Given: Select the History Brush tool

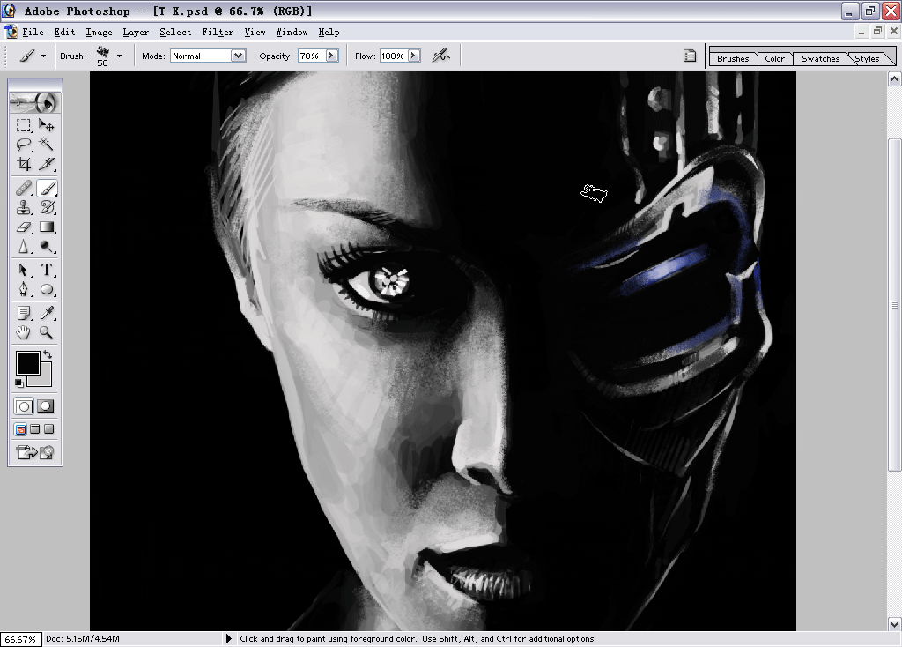Looking at the screenshot, I should (x=46, y=207).
